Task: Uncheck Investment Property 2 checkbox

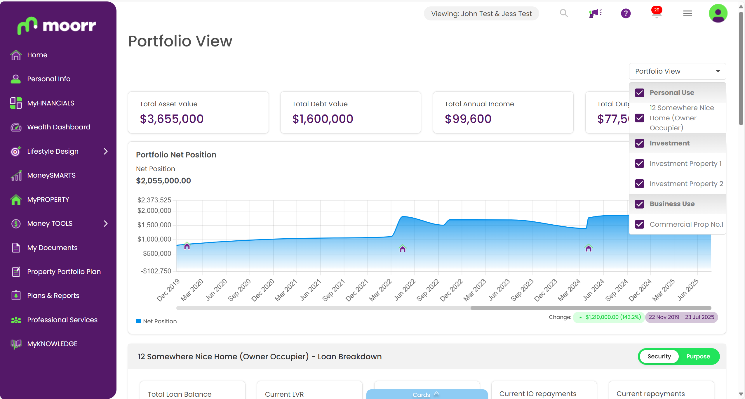Action: tap(640, 184)
